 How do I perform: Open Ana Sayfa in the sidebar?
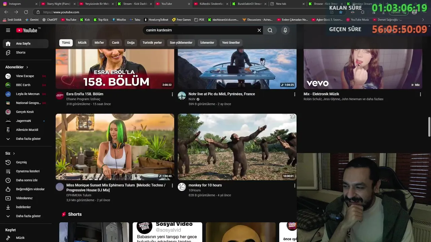tap(26, 43)
